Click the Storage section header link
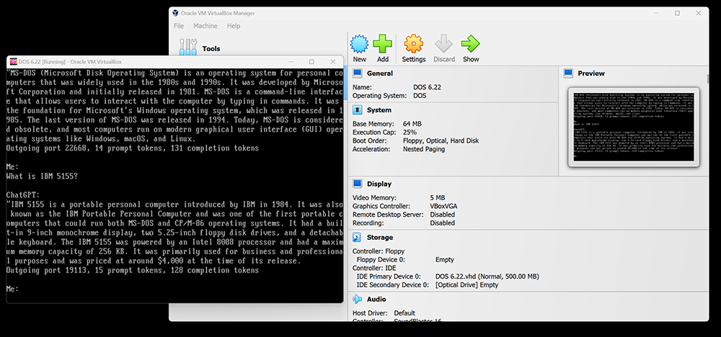This screenshot has width=721, height=337. (x=380, y=237)
